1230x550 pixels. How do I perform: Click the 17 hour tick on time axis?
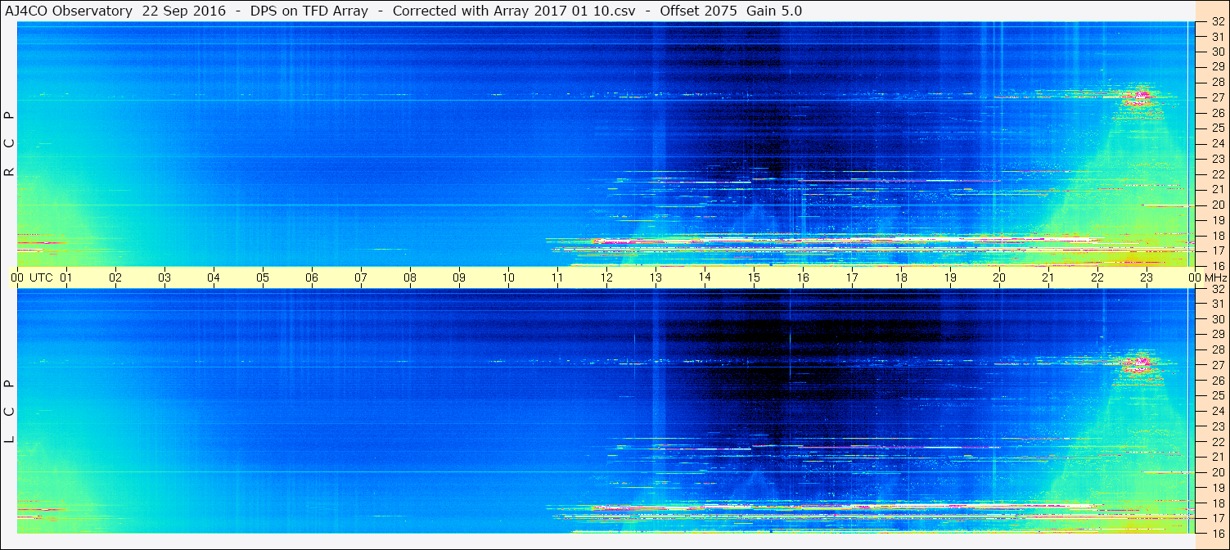(x=852, y=277)
